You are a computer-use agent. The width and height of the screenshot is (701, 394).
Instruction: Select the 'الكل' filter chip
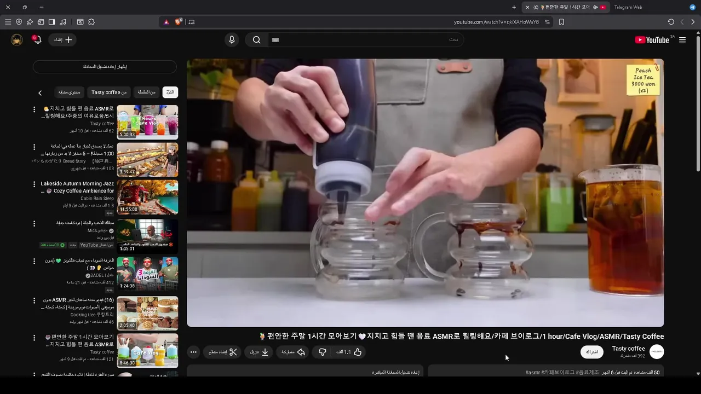pyautogui.click(x=170, y=92)
